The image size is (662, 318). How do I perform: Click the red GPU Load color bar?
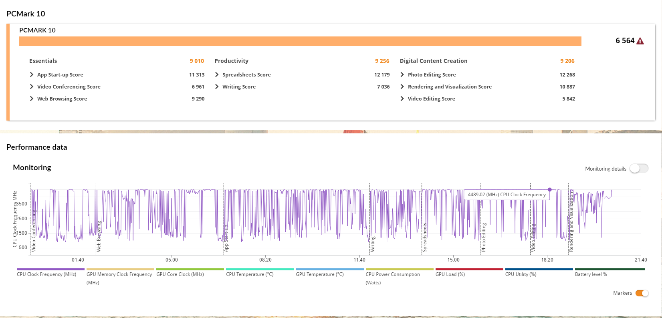(469, 270)
